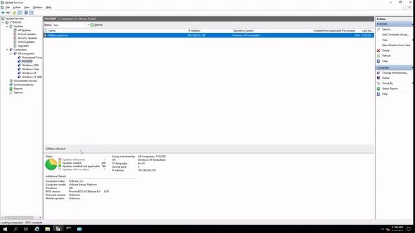Select Security Updates in the tree

27,38
